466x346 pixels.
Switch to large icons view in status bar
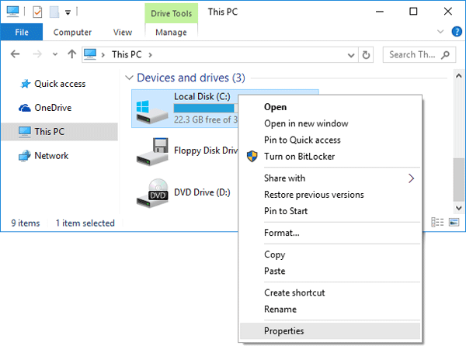pos(454,222)
